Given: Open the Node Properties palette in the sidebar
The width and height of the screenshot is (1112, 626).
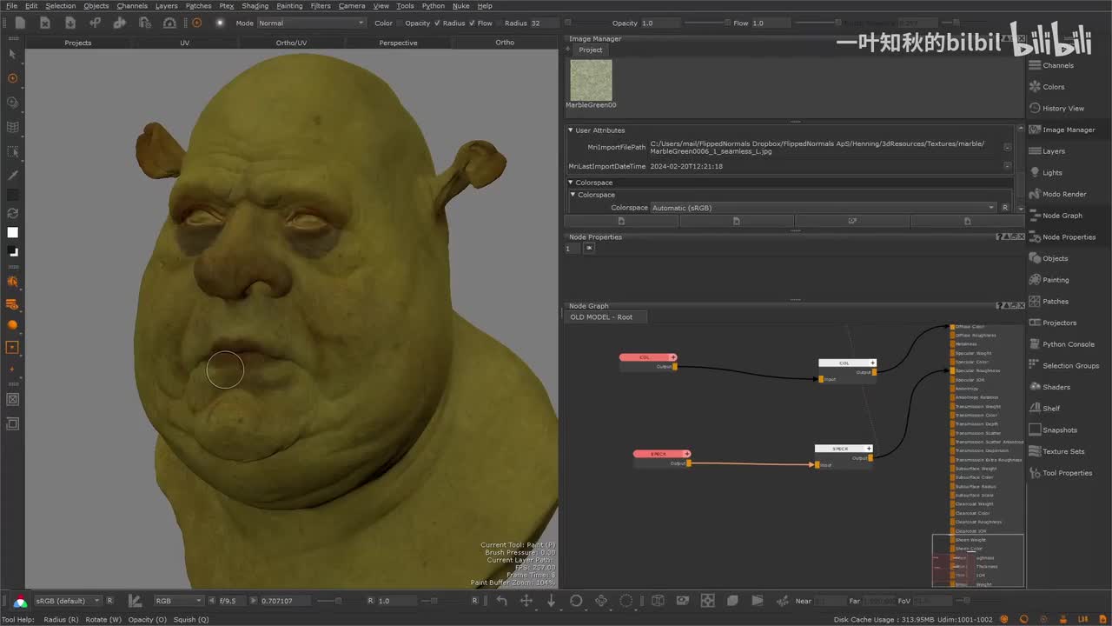Looking at the screenshot, I should (x=1069, y=237).
